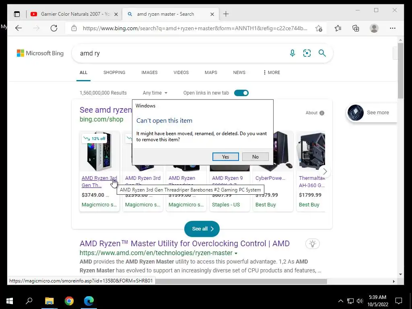Open the volume speaker tray icon

click(360, 301)
